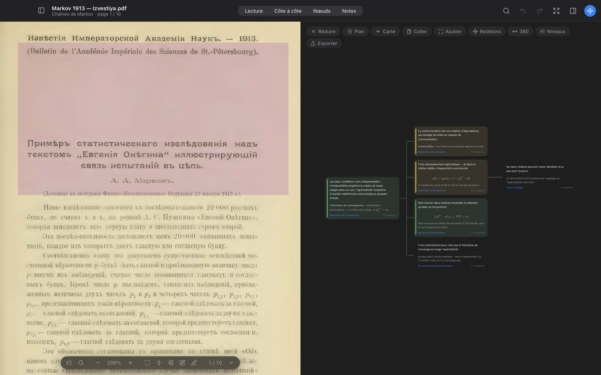Toggle Relations display

[487, 31]
